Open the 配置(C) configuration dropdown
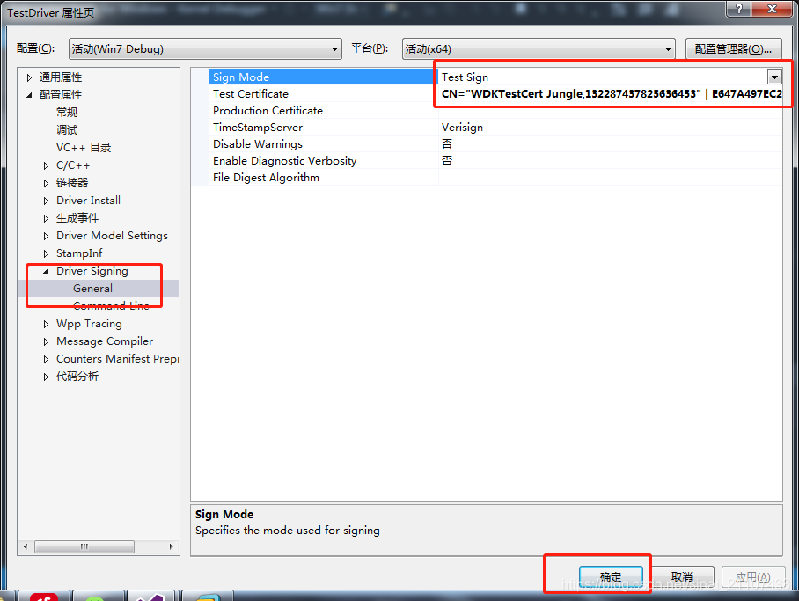 (335, 48)
